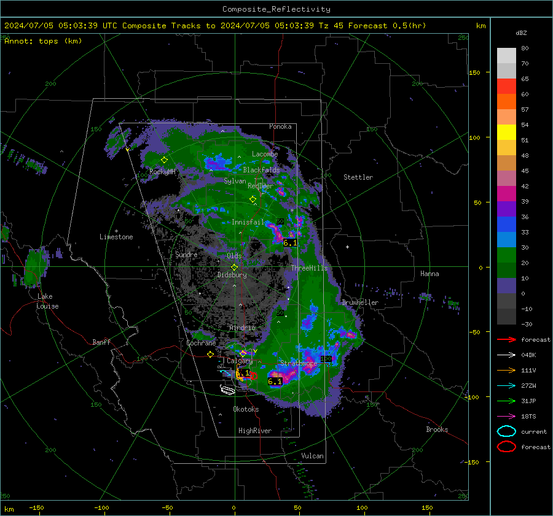Pick the magenta 42 dBZ color swatch

(506, 194)
